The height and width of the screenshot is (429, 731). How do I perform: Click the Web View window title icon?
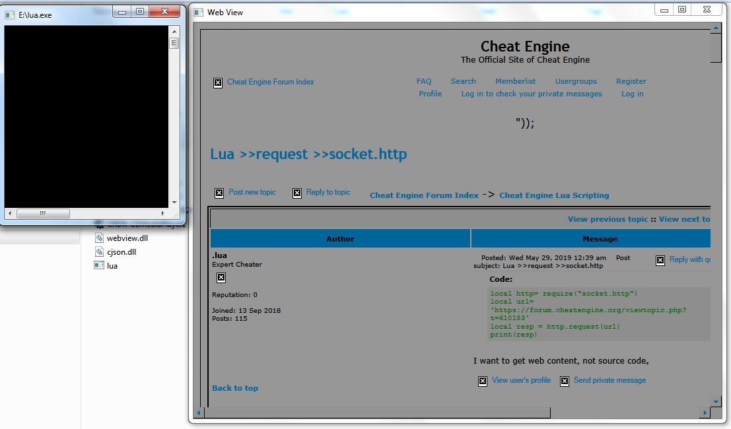(x=199, y=13)
